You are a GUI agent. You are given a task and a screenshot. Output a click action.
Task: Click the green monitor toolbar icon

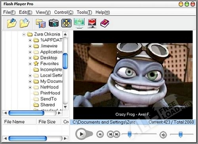coord(79,23)
